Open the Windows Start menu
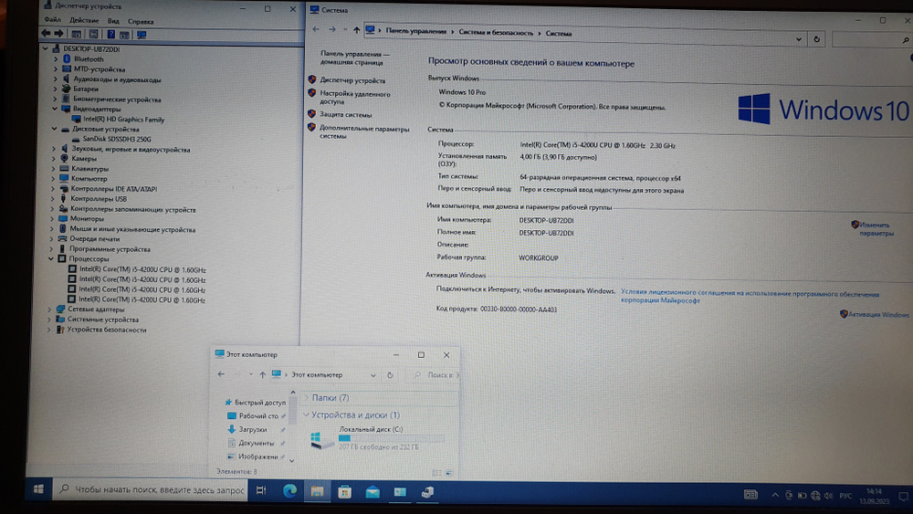Viewport: 913px width, 514px height. tap(38, 489)
